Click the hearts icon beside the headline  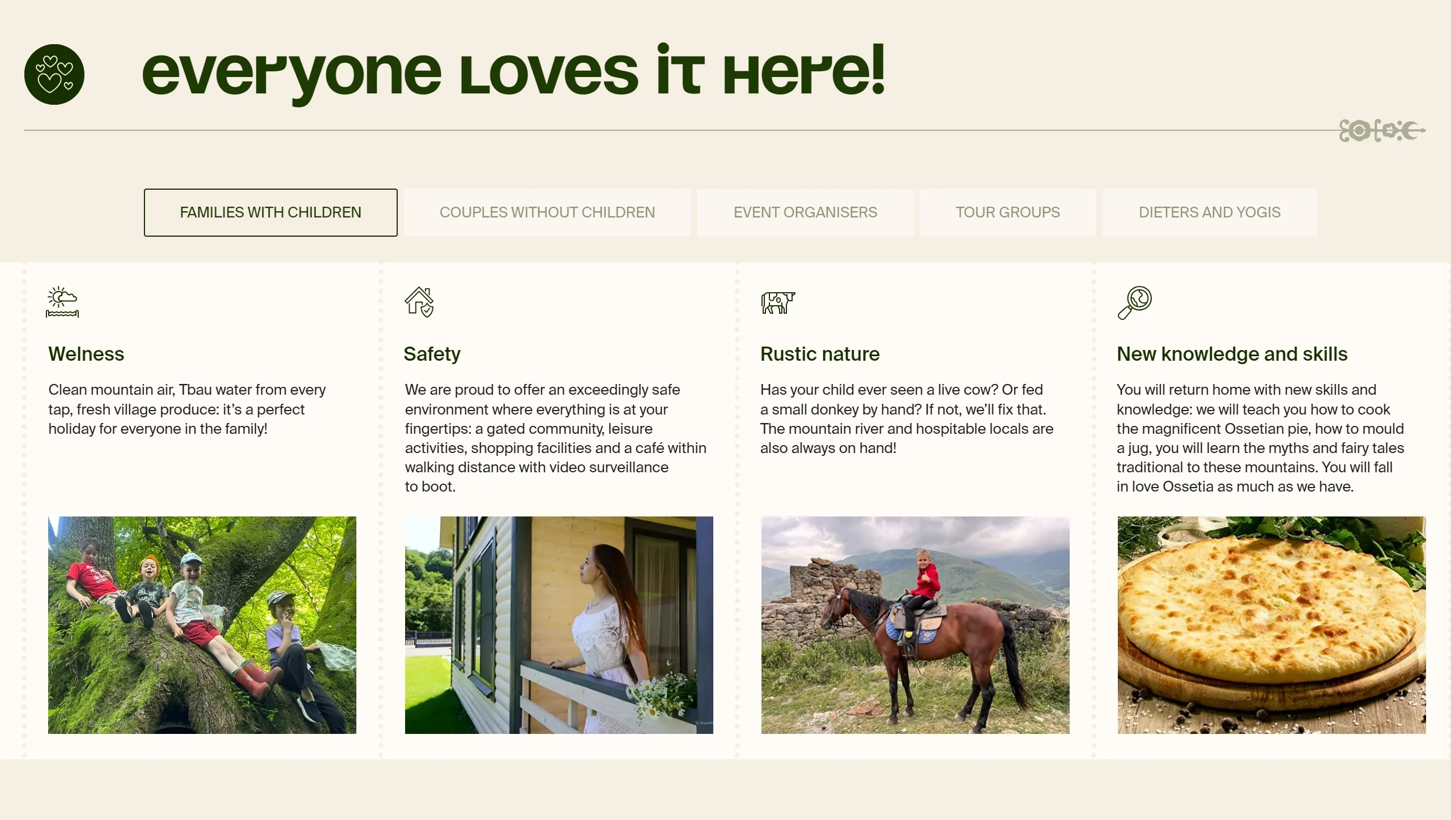click(54, 74)
